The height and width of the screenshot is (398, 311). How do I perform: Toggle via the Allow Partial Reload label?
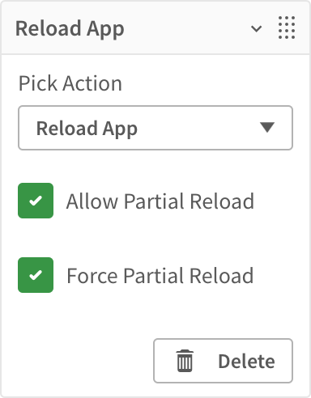tap(160, 201)
